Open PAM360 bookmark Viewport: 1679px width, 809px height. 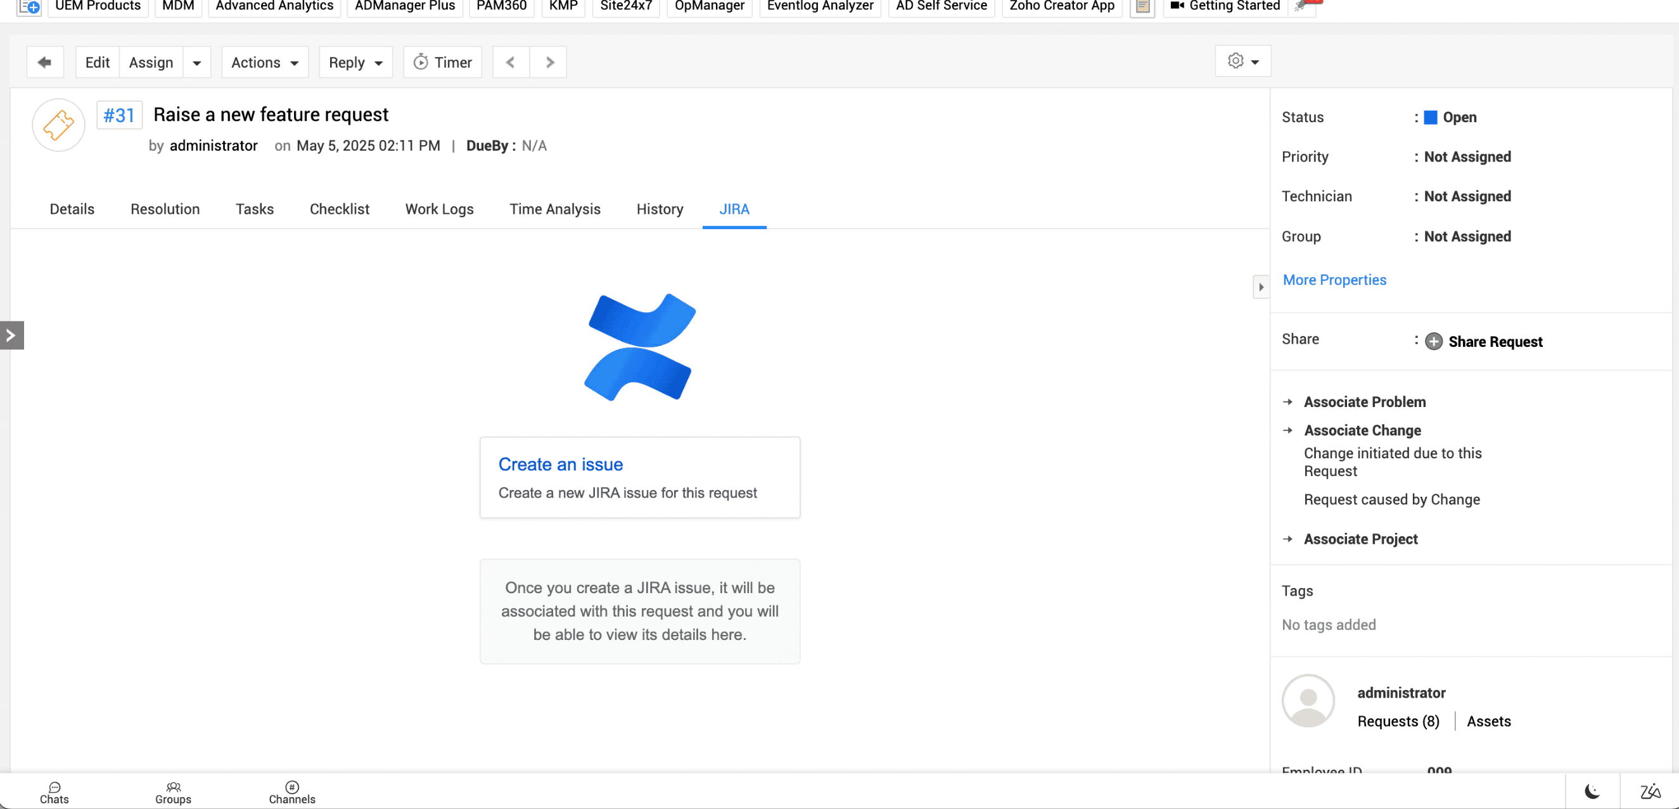[501, 6]
